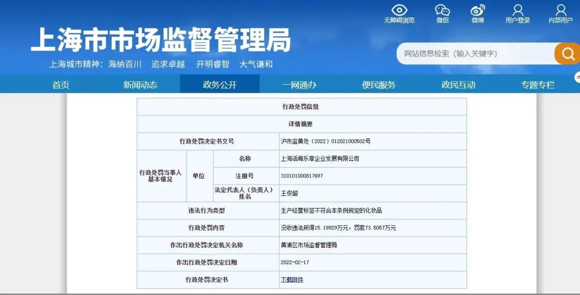The image size is (580, 295).
Task: Open the 微博 Weibo icon
Action: point(477,11)
